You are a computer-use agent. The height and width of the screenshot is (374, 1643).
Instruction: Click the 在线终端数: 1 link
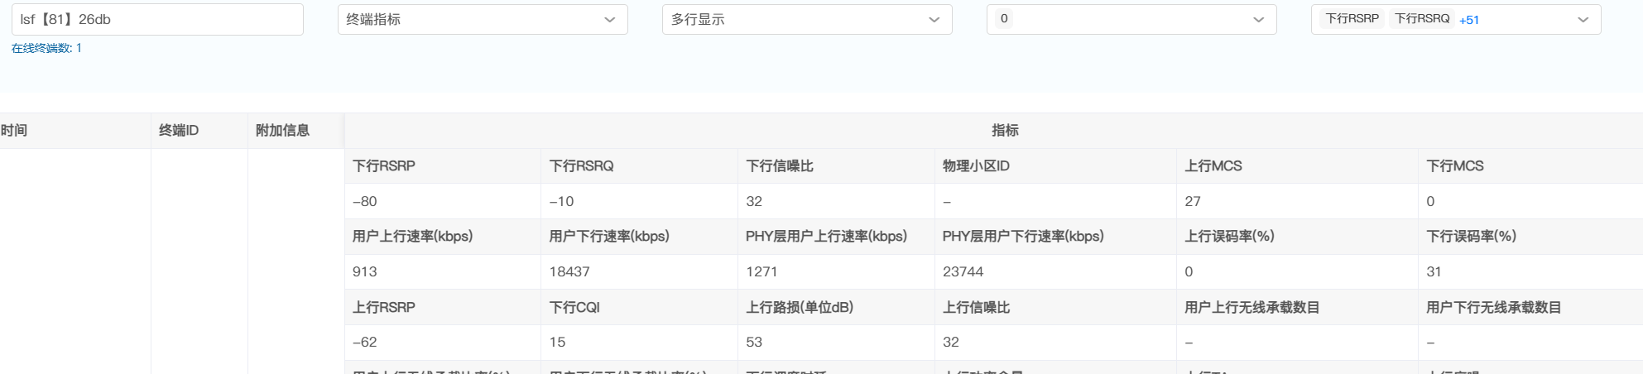[46, 48]
